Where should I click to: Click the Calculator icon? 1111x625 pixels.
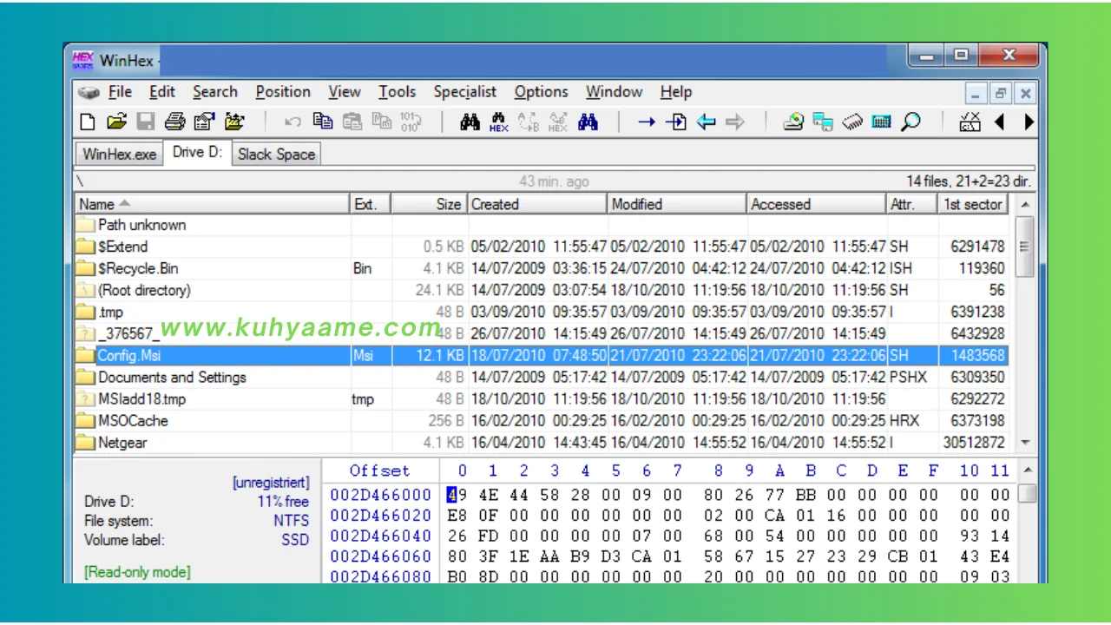(x=882, y=122)
